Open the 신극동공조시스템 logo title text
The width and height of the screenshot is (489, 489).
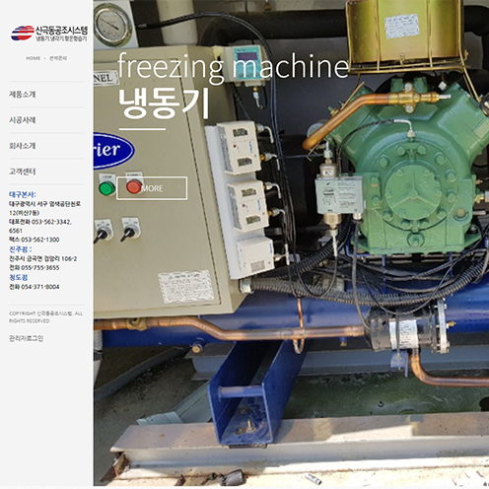click(62, 31)
